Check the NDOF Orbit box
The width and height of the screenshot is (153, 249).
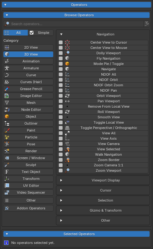61,80
